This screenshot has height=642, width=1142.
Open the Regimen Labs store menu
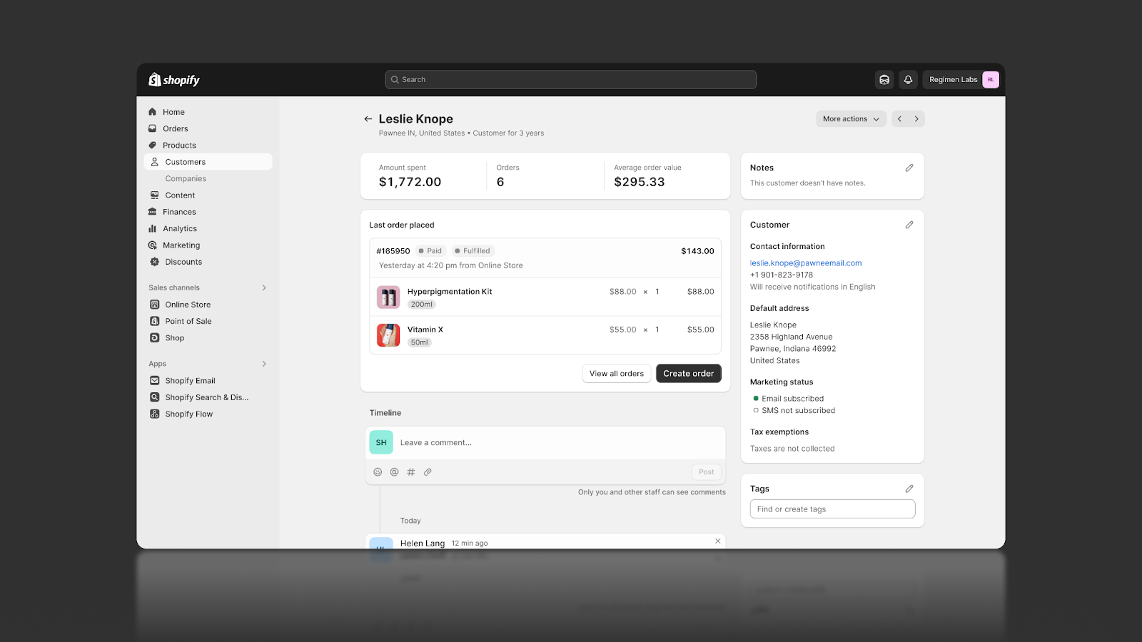961,80
